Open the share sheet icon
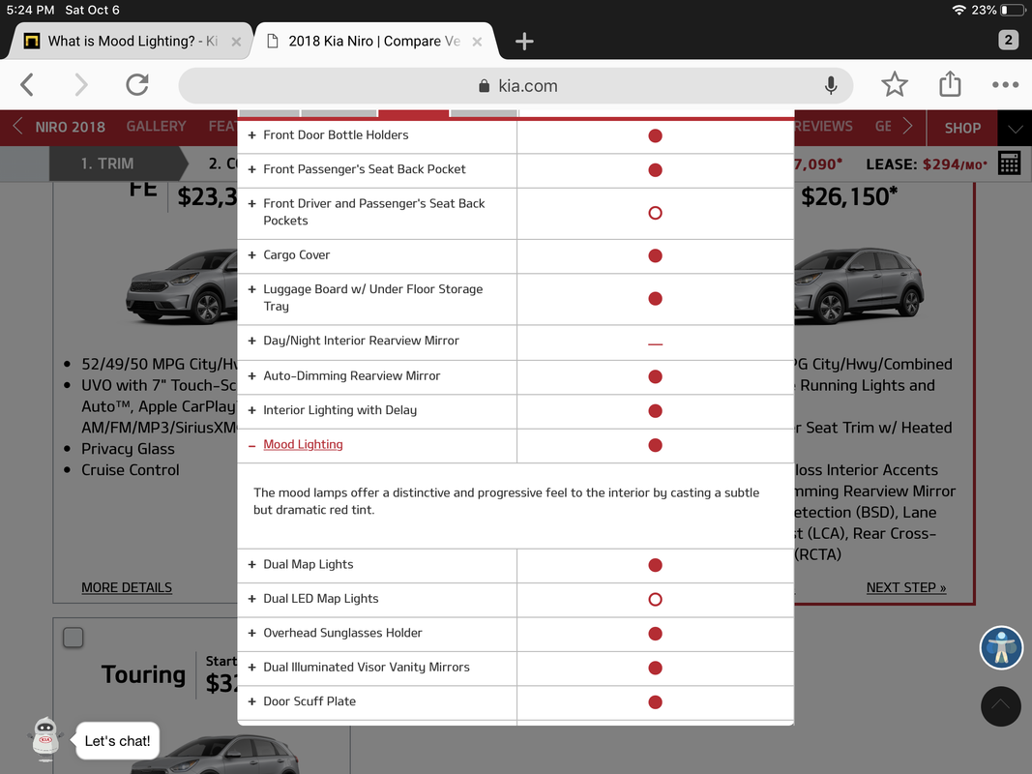1032x774 pixels. (x=950, y=83)
